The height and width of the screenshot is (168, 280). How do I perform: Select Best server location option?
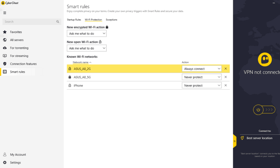pyautogui.click(x=259, y=138)
